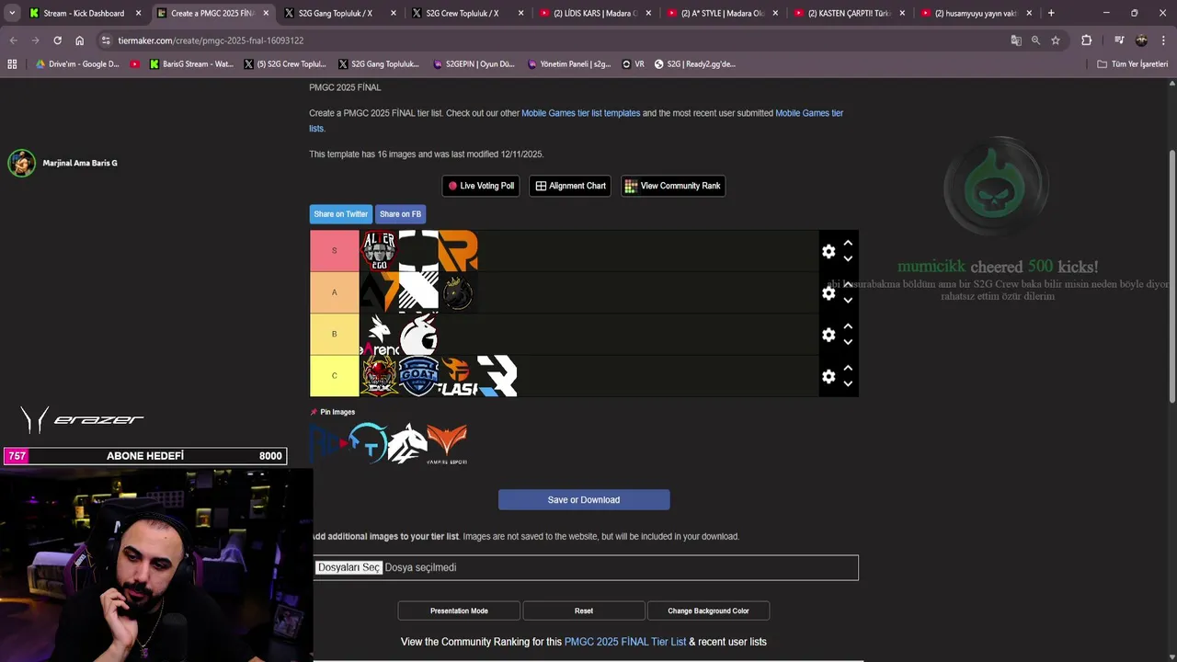
Task: Move the C tier row down
Action: pyautogui.click(x=848, y=383)
